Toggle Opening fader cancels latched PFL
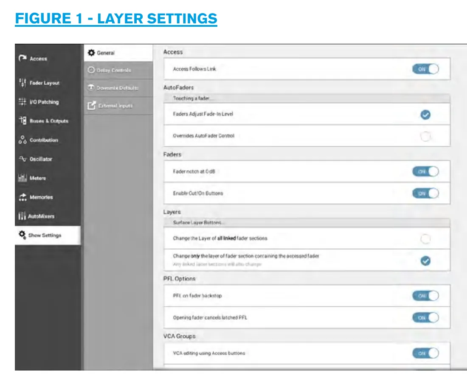Screen dimensions: 467x382 tap(425, 317)
